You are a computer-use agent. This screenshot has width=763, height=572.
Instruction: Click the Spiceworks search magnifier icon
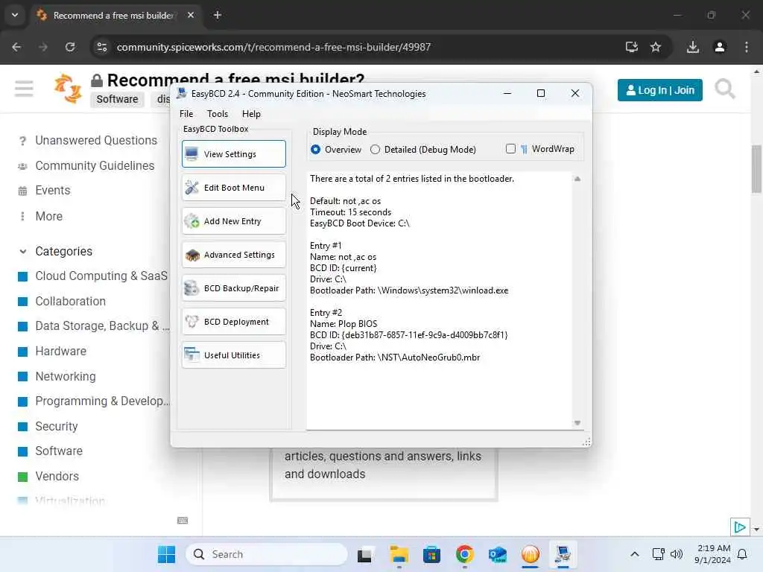[724, 89]
